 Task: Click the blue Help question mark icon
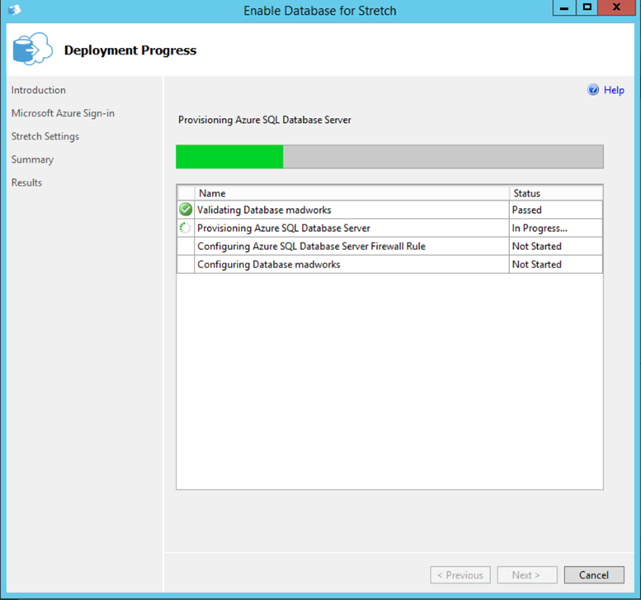593,90
